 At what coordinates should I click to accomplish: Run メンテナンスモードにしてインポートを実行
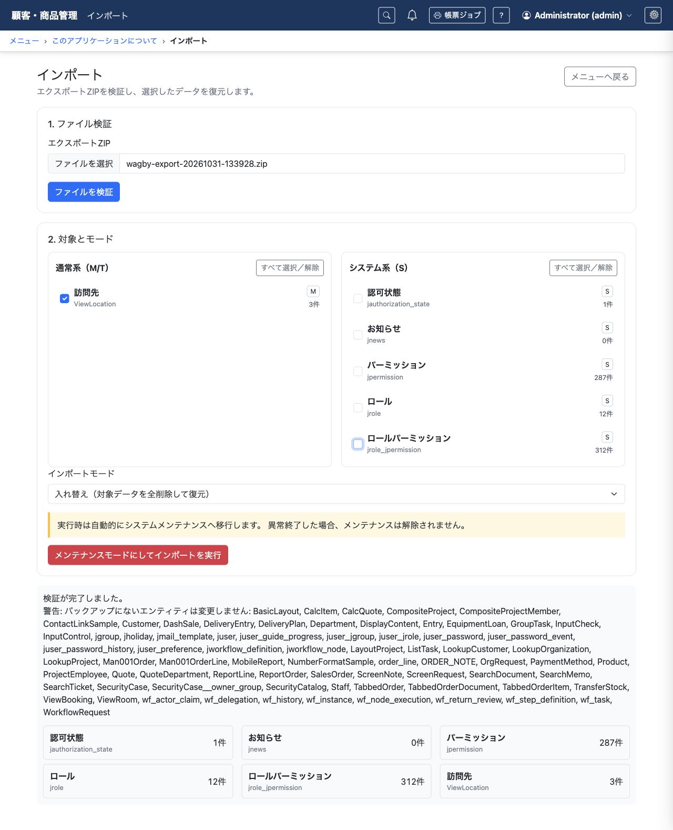(x=138, y=555)
